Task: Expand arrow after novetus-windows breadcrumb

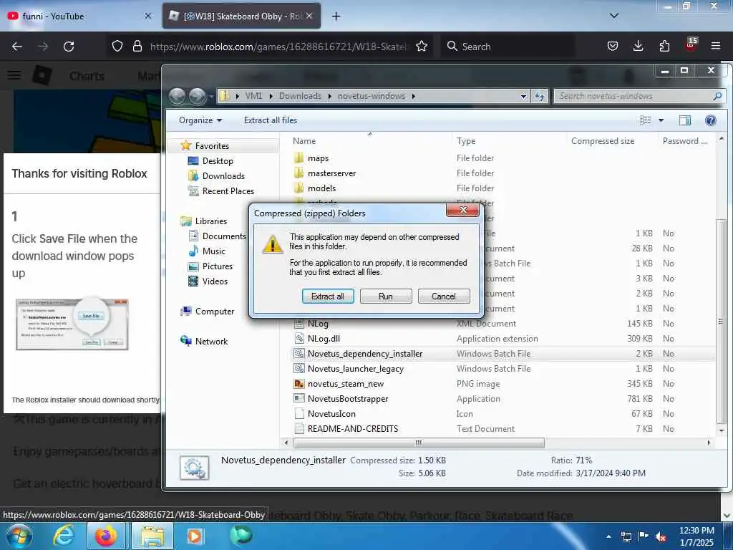Action: 413,96
